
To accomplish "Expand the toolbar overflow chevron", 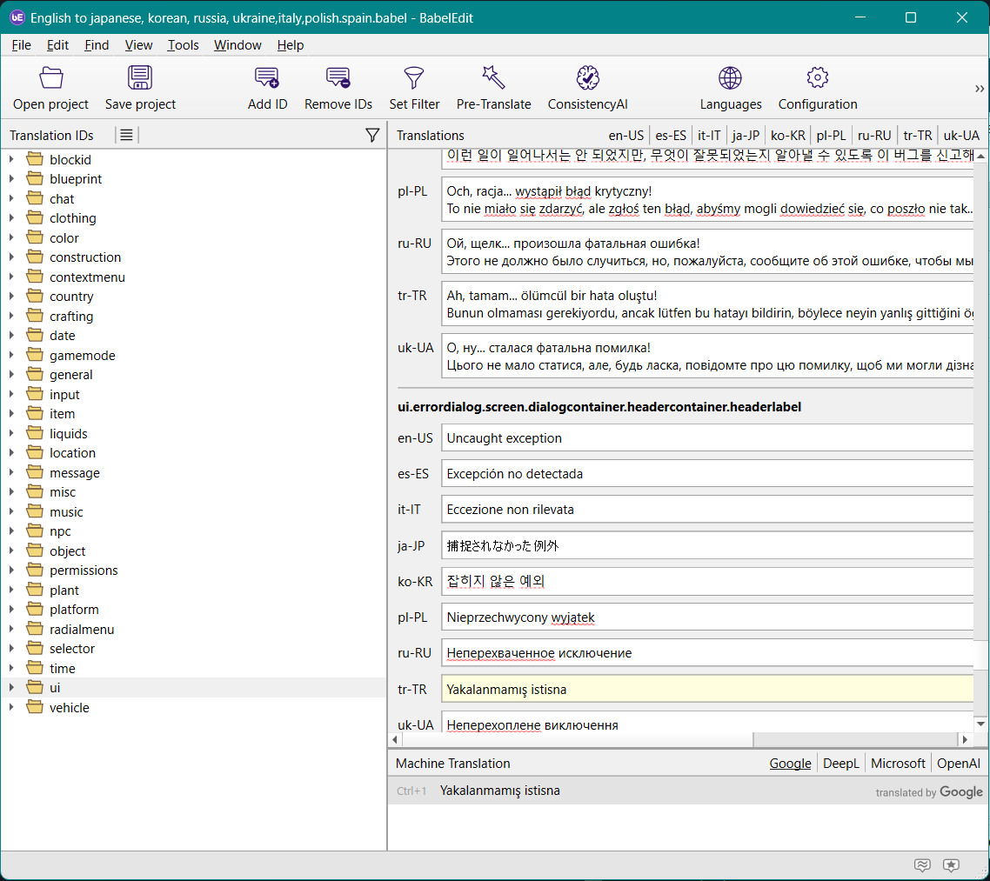I will click(x=980, y=89).
